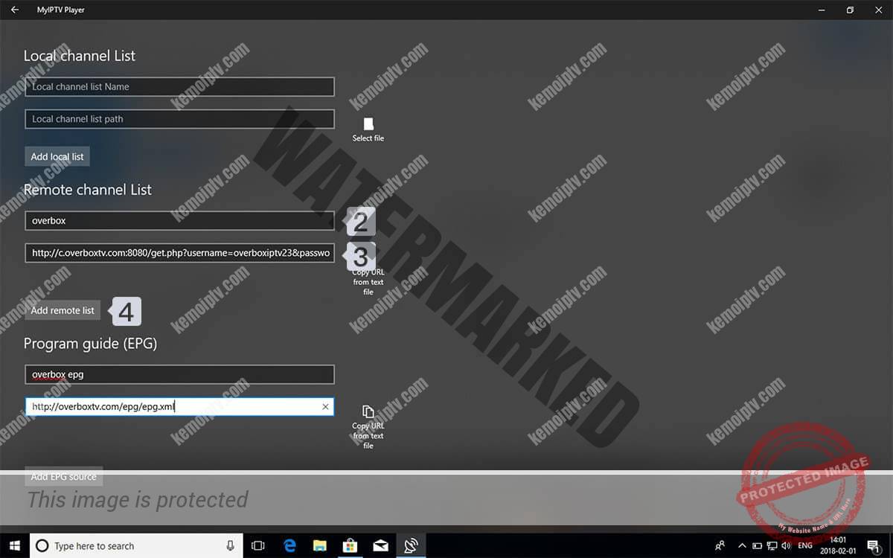Go back using the back arrow
Image resolution: width=893 pixels, height=558 pixels.
15,10
